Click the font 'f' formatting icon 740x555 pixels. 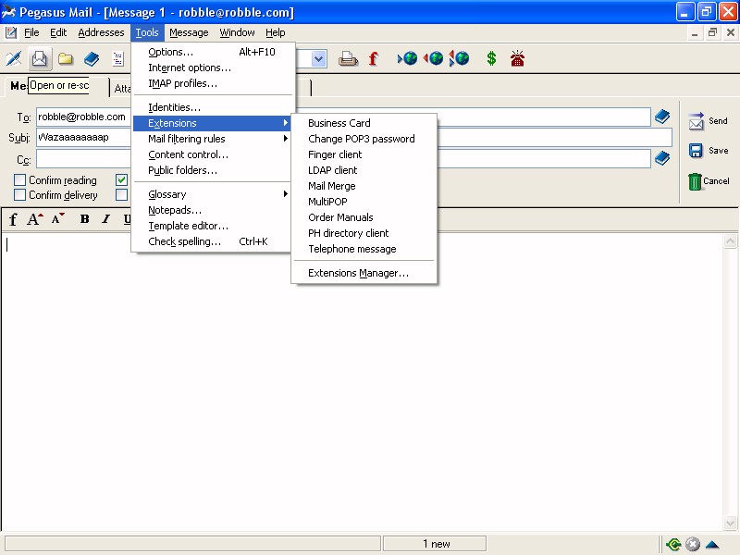pyautogui.click(x=13, y=219)
